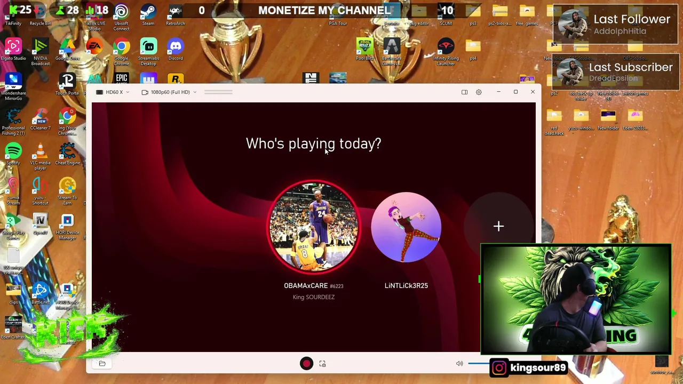Launch VLC media player shortcut
The height and width of the screenshot is (384, 683).
tap(41, 157)
